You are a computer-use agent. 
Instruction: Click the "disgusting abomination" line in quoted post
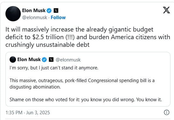coord(35,87)
